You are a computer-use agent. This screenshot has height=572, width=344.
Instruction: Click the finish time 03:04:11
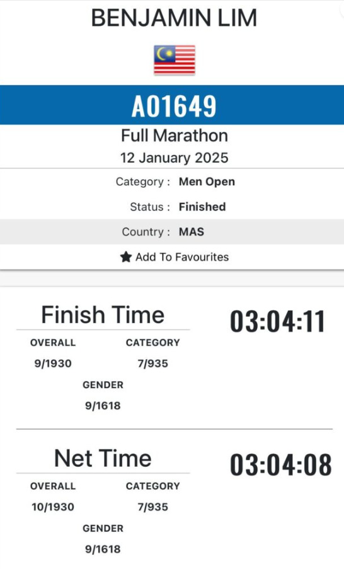[x=277, y=321]
